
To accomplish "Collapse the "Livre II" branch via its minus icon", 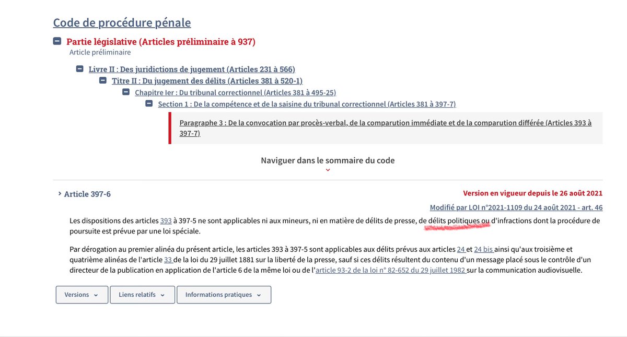I will [79, 68].
